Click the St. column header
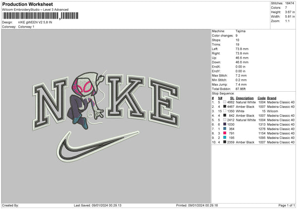This screenshot has width=297, height=209. (232, 98)
